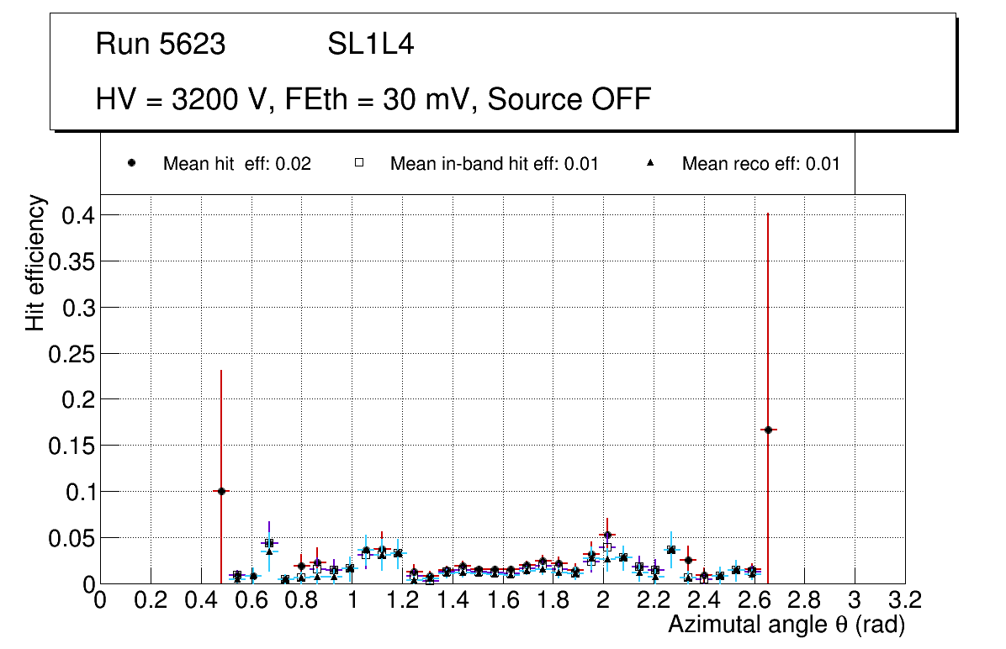This screenshot has width=1006, height=649.
Task: Select the 'Mean hit eff: 0.02' legend label
Action: (x=236, y=164)
